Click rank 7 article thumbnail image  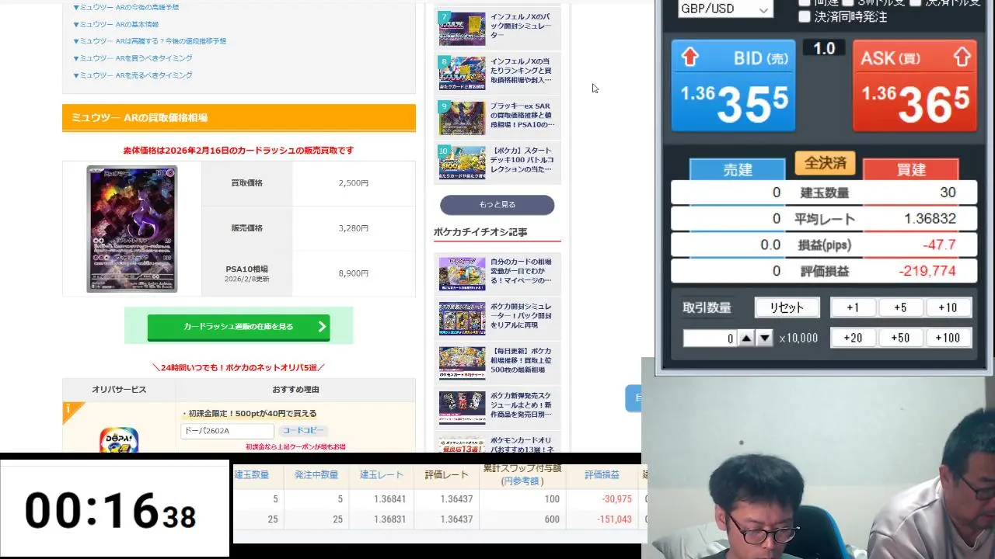pyautogui.click(x=462, y=28)
